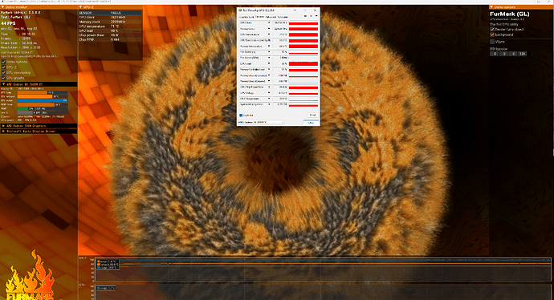Open Memory Clock sensor dropdown arrow
554x300 pixels.
[x=269, y=29]
